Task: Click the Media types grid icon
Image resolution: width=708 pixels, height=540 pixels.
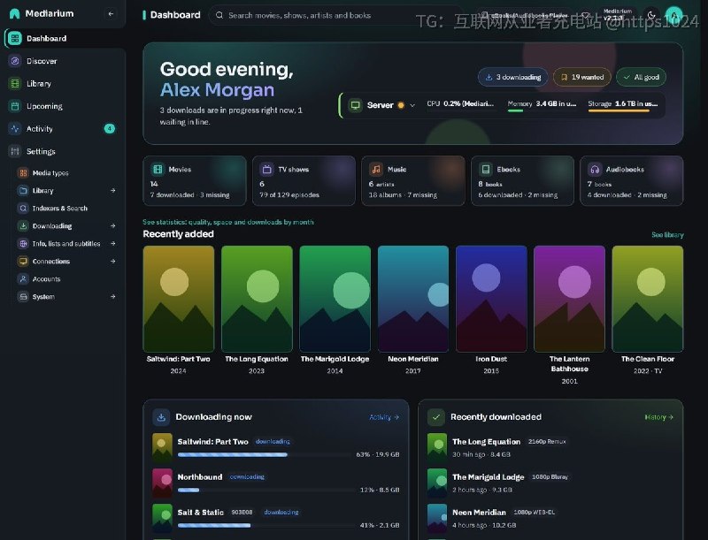Action: click(23, 172)
